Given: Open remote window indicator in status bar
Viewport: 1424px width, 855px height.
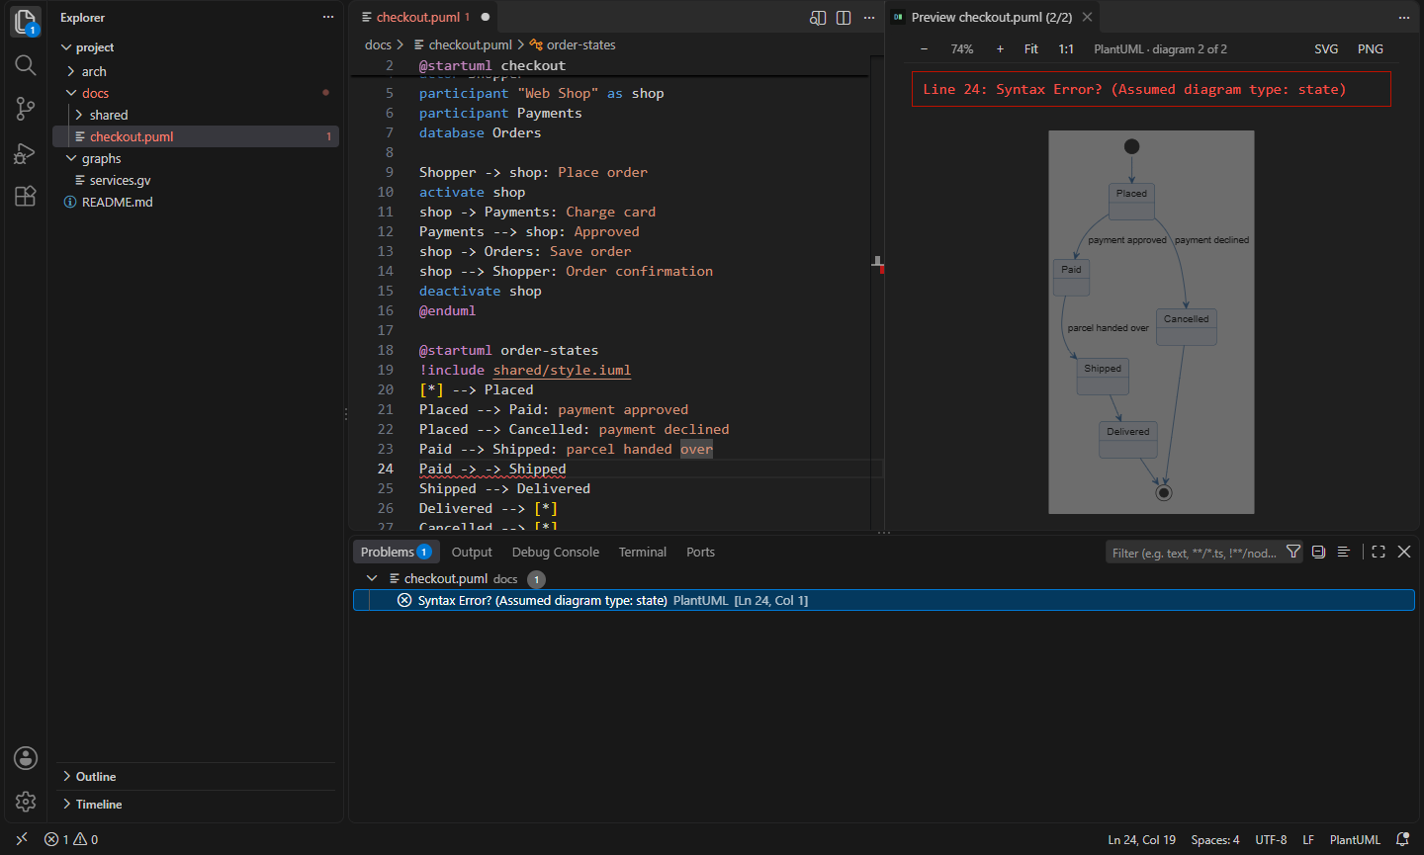Looking at the screenshot, I should tap(22, 839).
